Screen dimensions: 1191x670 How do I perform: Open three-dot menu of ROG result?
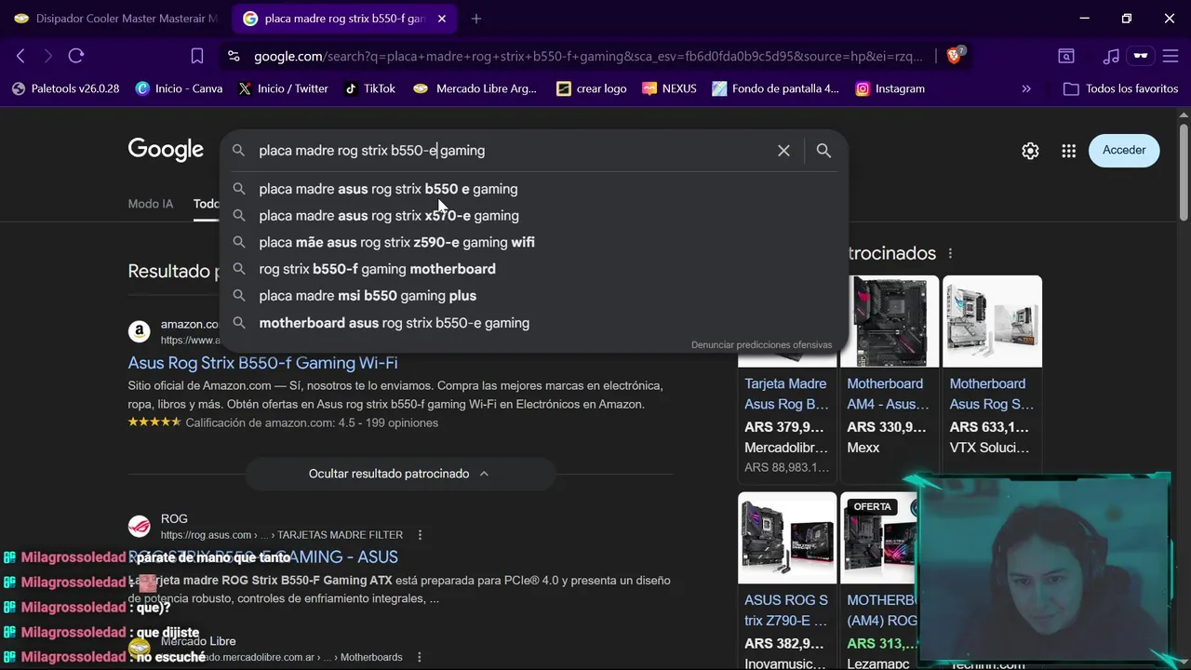click(x=420, y=535)
